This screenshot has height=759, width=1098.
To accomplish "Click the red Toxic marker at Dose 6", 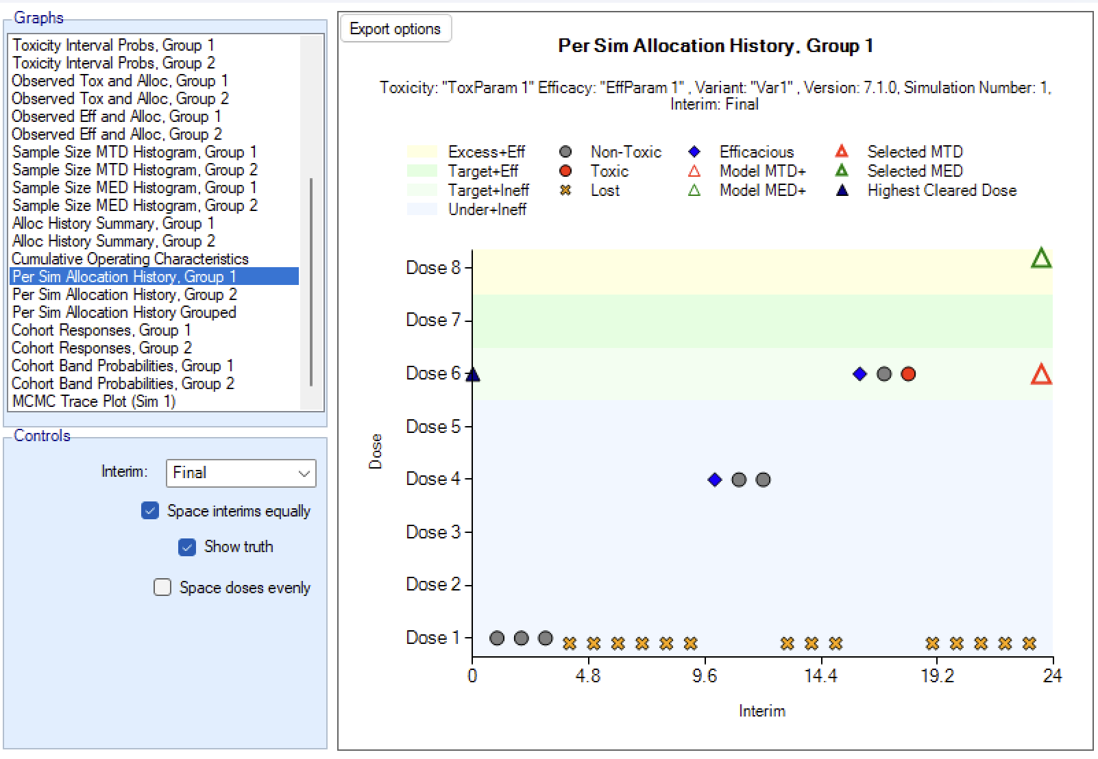I will tap(908, 374).
